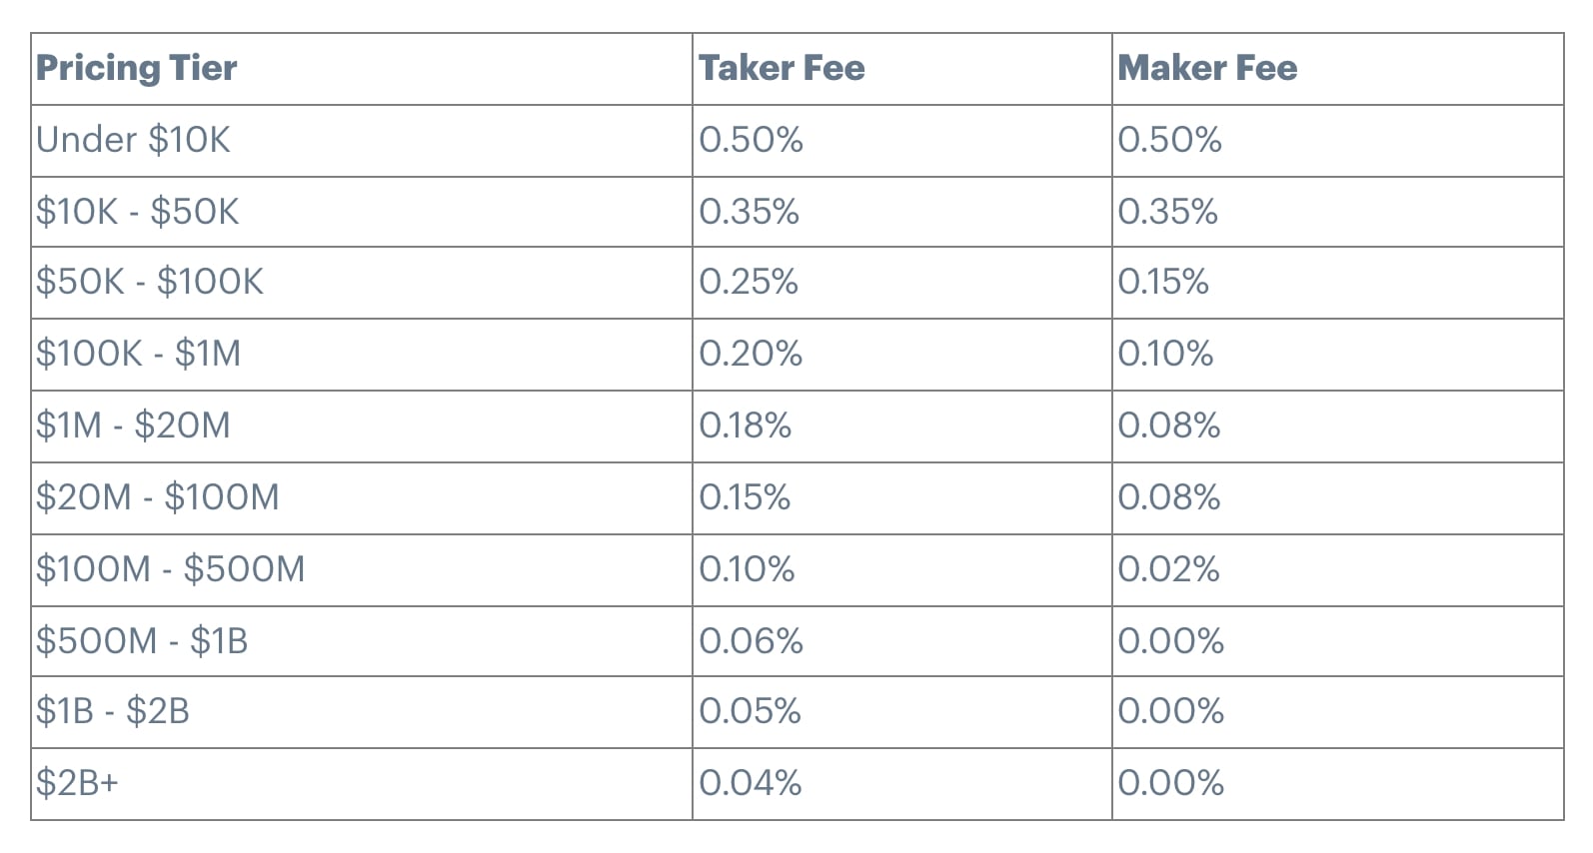The height and width of the screenshot is (853, 1593).
Task: Click the 0.06% taker fee value
Action: point(751,640)
